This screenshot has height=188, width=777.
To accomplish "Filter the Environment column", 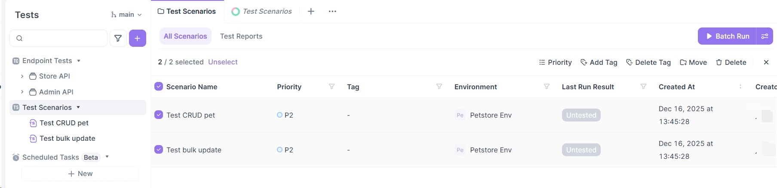I will tap(547, 87).
